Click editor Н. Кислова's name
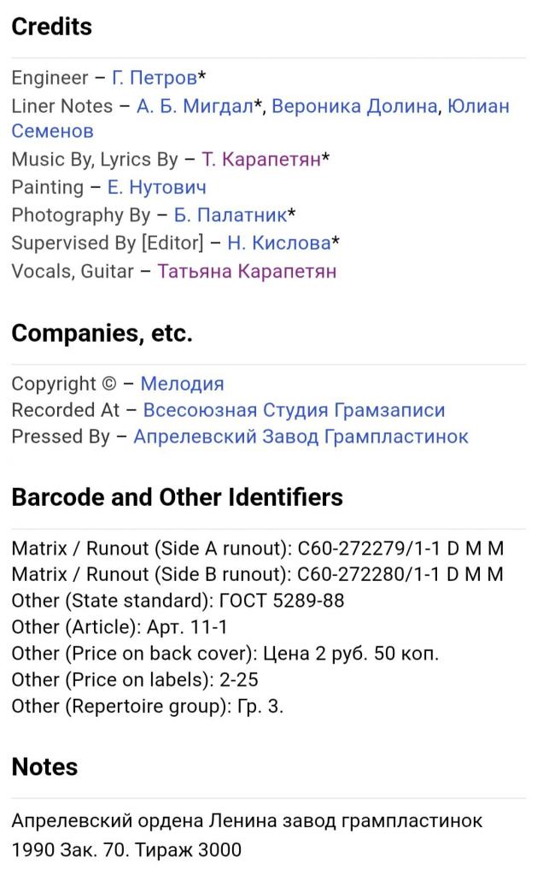Image resolution: width=537 pixels, height=875 pixels. point(278,244)
